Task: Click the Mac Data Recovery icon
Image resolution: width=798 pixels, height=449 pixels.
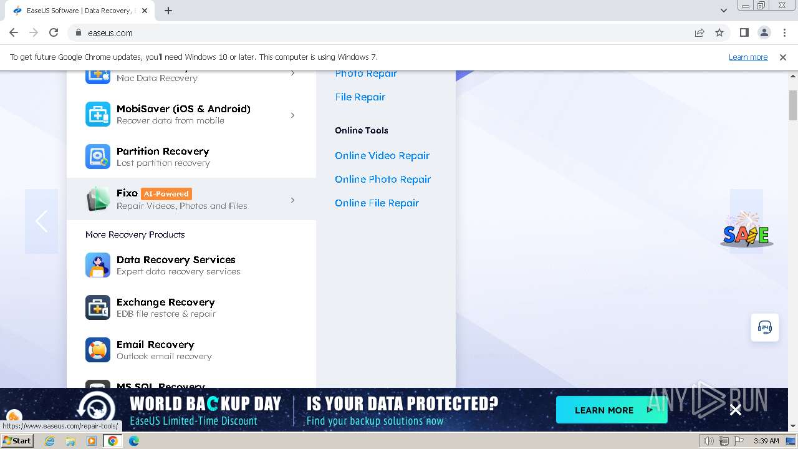Action: click(x=98, y=77)
